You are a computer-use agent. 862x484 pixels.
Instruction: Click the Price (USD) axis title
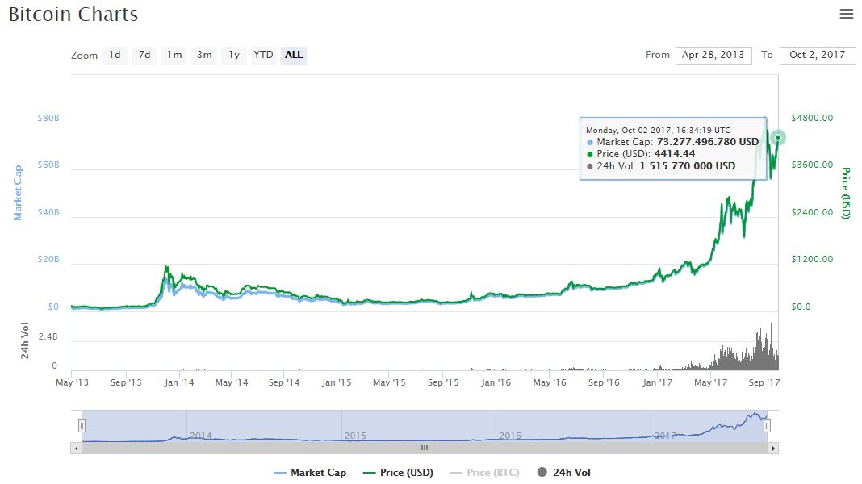click(846, 194)
